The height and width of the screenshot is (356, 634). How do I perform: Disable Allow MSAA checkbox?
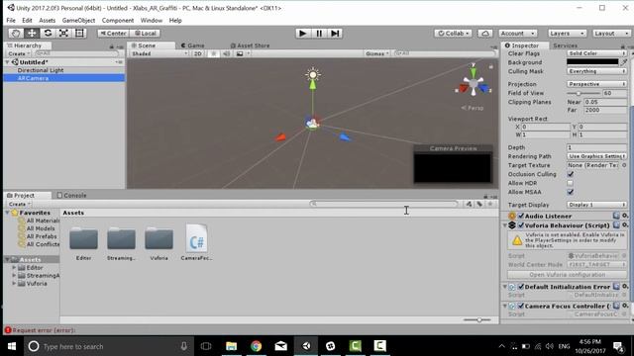pos(571,192)
